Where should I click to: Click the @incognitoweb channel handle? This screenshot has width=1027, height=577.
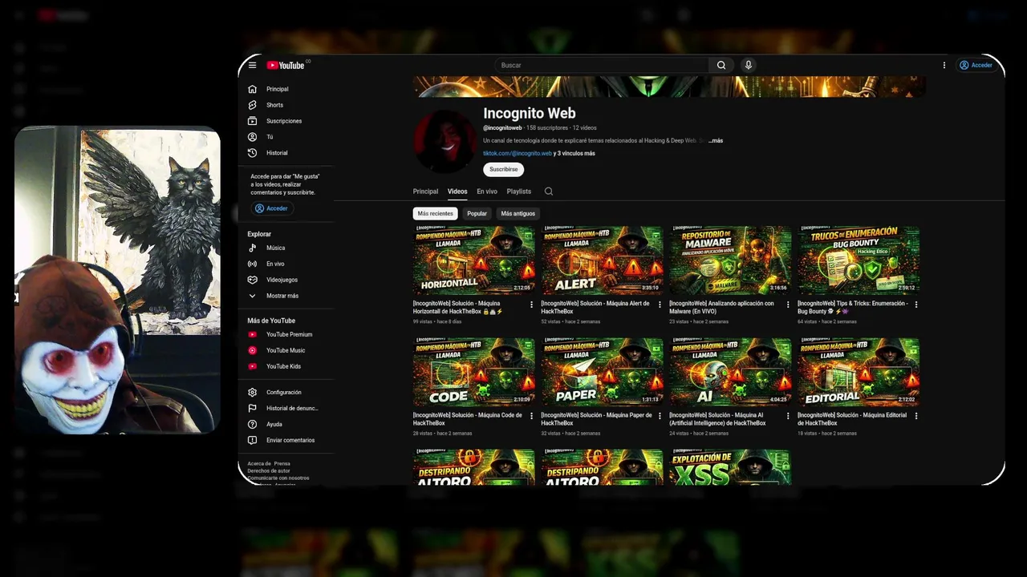(x=502, y=128)
